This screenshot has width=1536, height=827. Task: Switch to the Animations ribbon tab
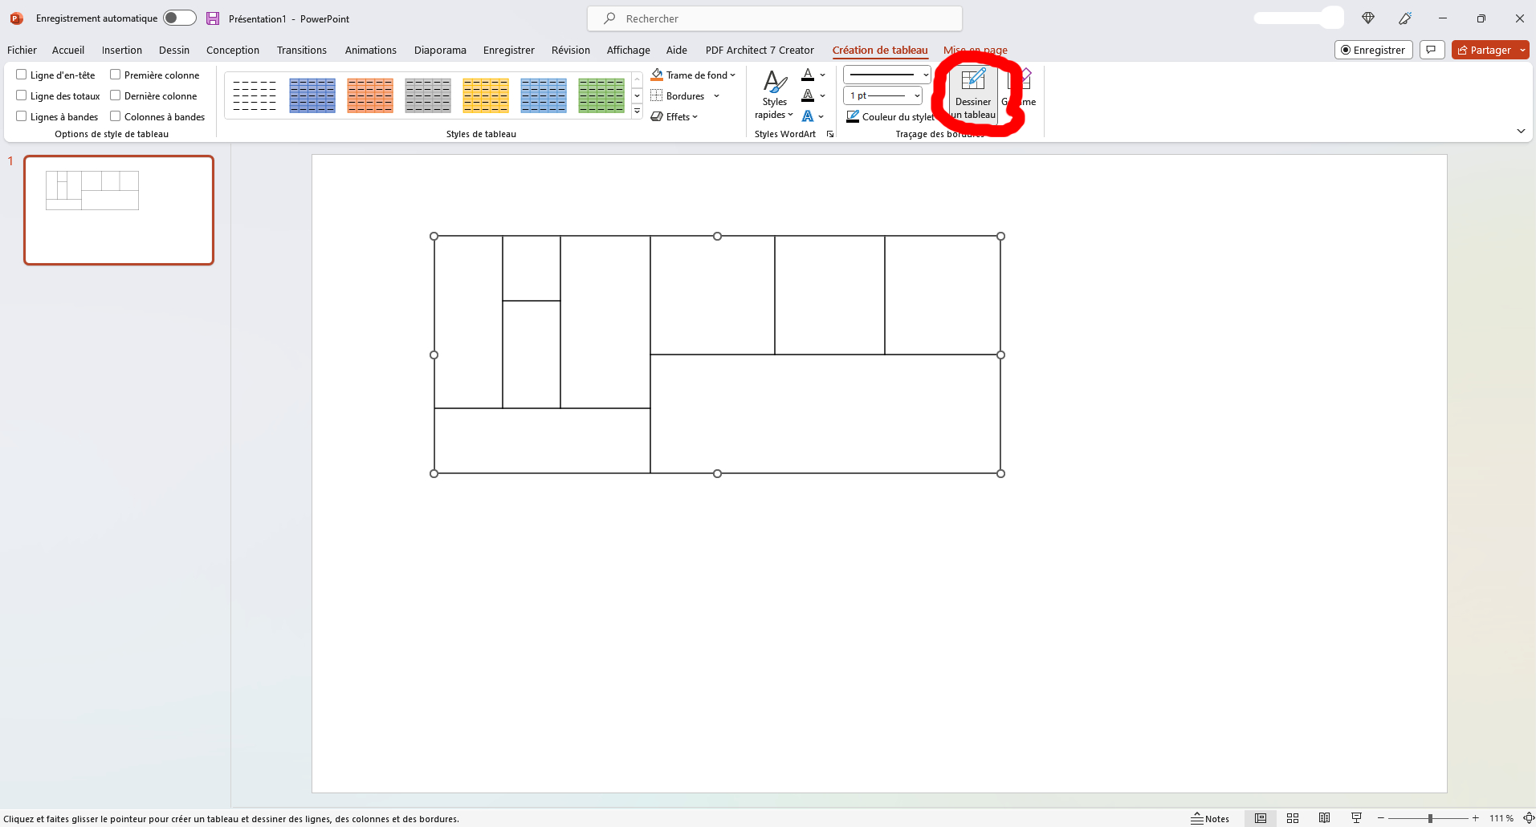pyautogui.click(x=370, y=50)
